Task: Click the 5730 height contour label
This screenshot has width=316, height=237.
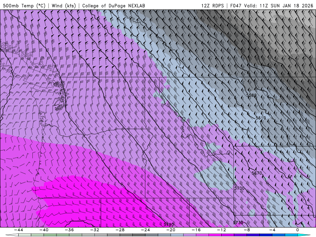Action: (238, 222)
